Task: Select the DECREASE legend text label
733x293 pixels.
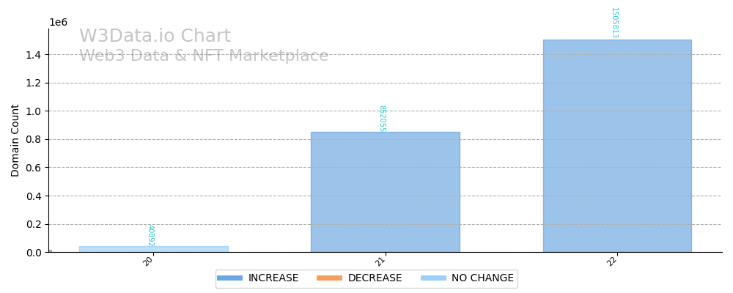Action: click(375, 278)
